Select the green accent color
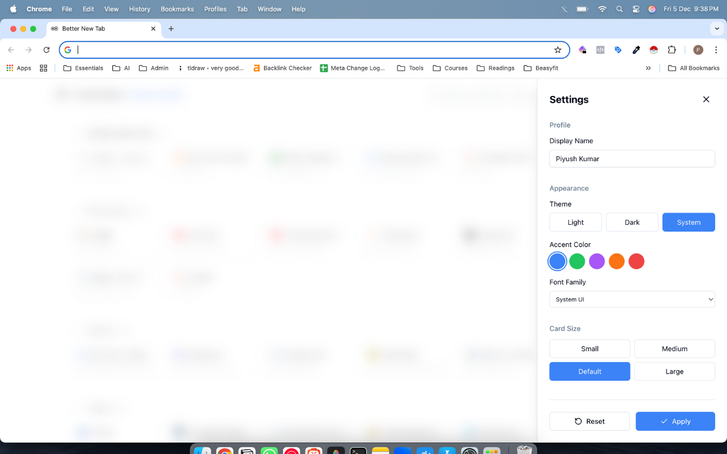The width and height of the screenshot is (727, 454). coord(577,261)
